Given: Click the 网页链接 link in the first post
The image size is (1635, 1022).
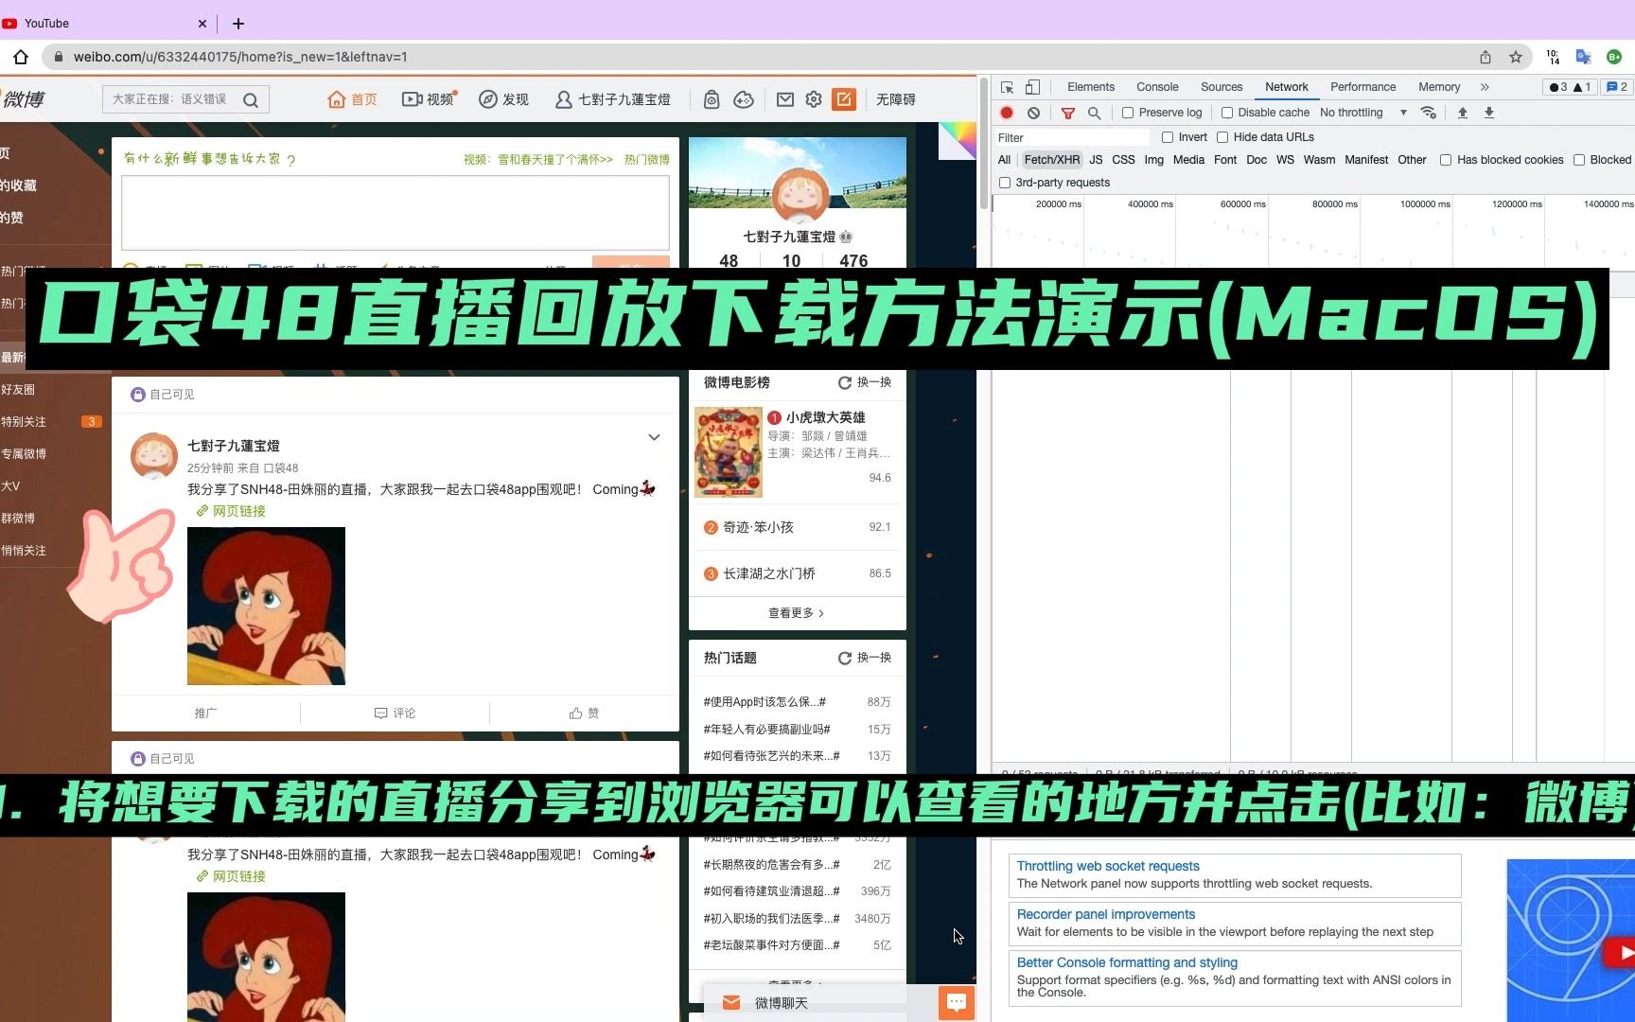Looking at the screenshot, I should click(231, 511).
